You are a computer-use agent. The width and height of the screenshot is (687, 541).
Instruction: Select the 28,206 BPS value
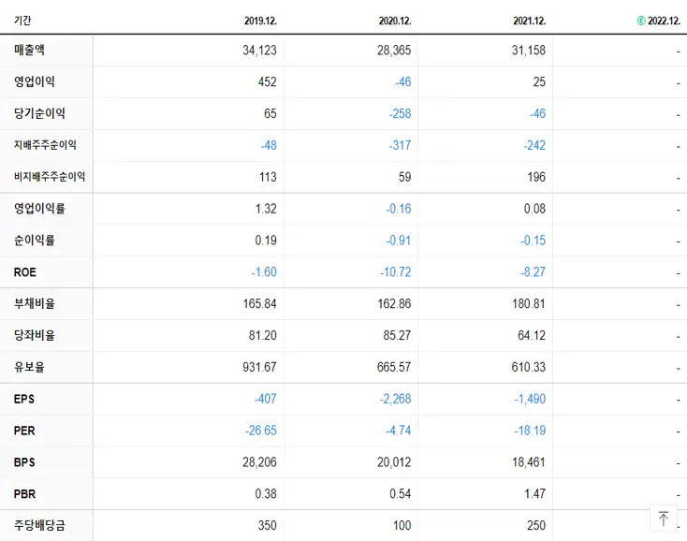coord(260,462)
